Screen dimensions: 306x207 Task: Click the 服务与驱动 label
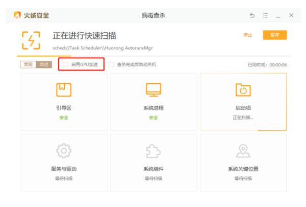[64, 169]
